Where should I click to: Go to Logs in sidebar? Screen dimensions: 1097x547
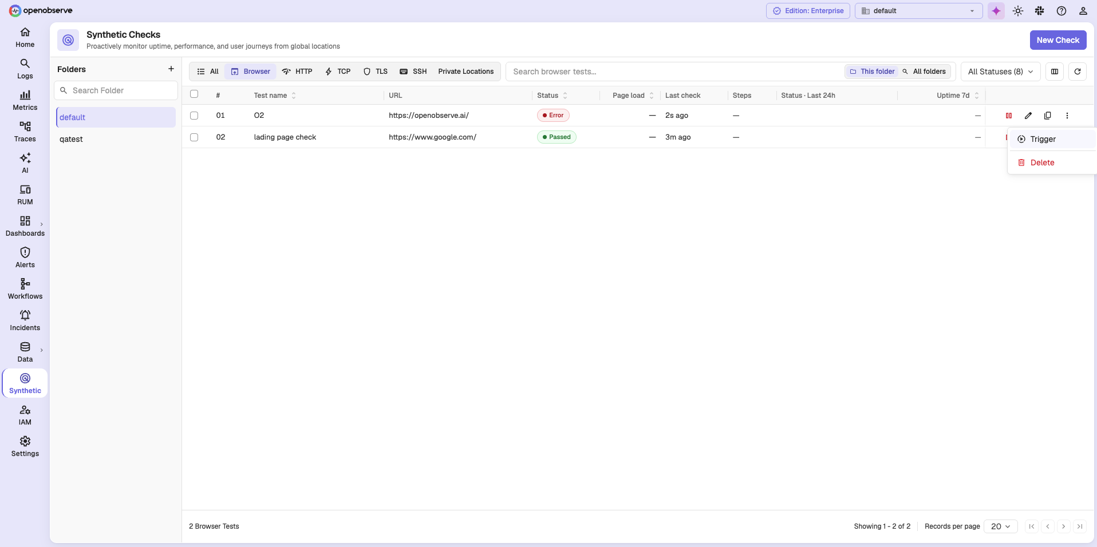click(25, 69)
